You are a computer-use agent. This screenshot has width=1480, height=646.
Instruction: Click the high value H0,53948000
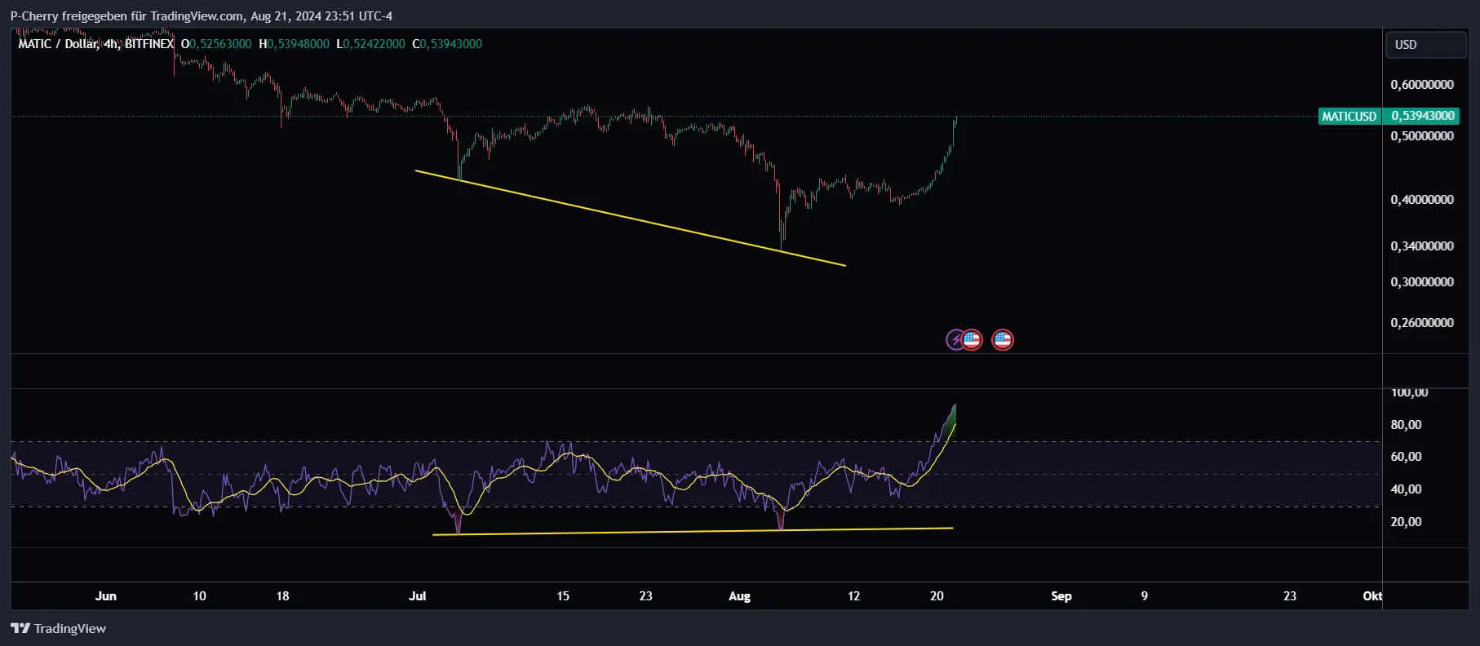tap(295, 44)
